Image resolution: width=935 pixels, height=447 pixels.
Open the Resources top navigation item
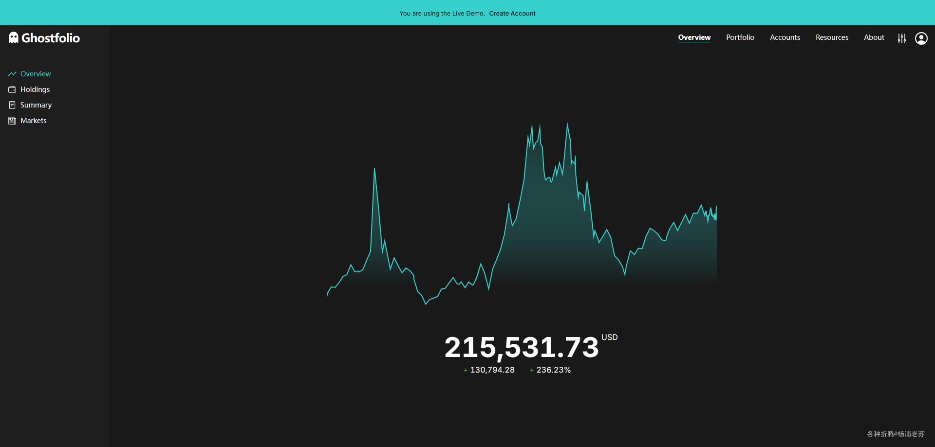click(x=832, y=37)
